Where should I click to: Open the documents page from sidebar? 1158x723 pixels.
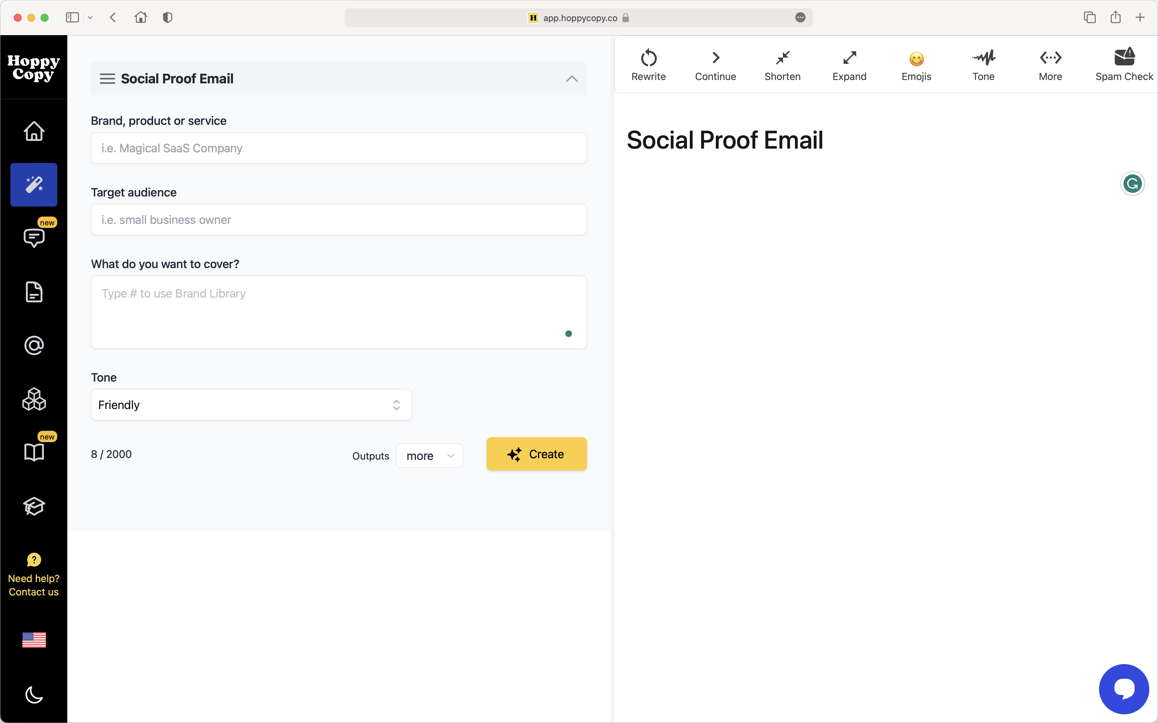(x=33, y=292)
